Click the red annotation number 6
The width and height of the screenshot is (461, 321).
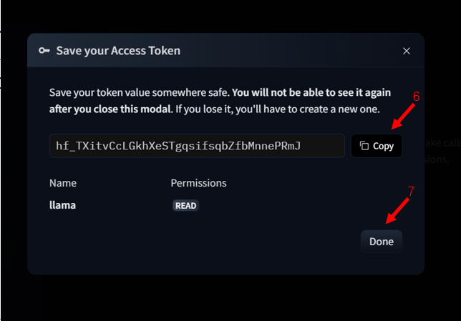pyautogui.click(x=416, y=97)
